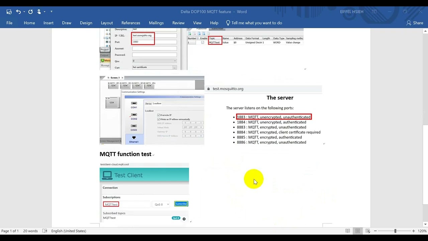
Task: Click the Undo arrow icon
Action: point(18,12)
